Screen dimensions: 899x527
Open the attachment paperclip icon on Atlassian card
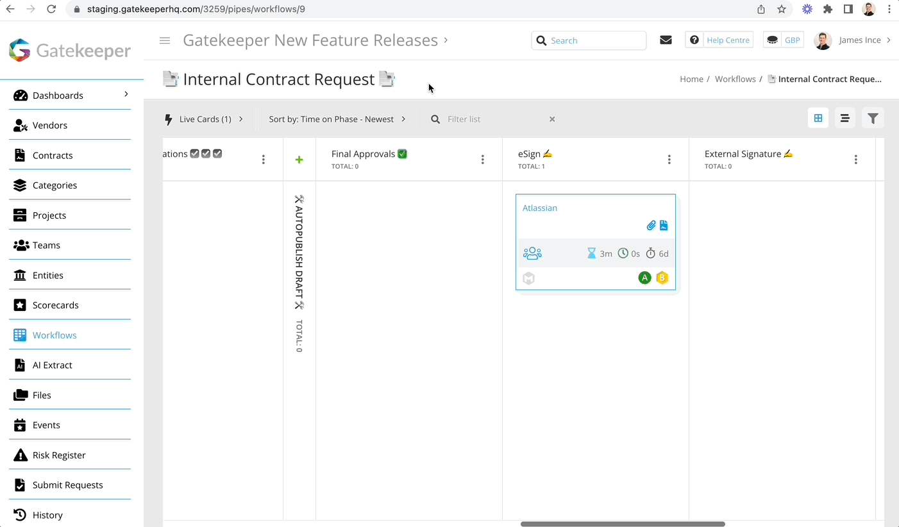pyautogui.click(x=651, y=225)
